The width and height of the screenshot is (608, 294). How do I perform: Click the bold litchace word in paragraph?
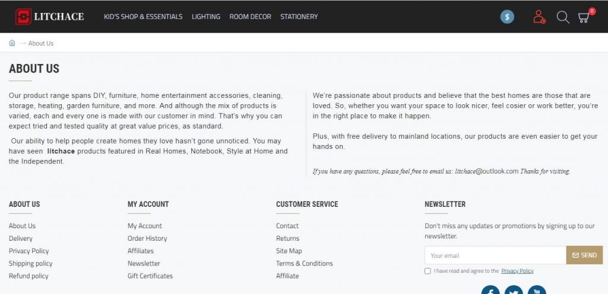61,151
